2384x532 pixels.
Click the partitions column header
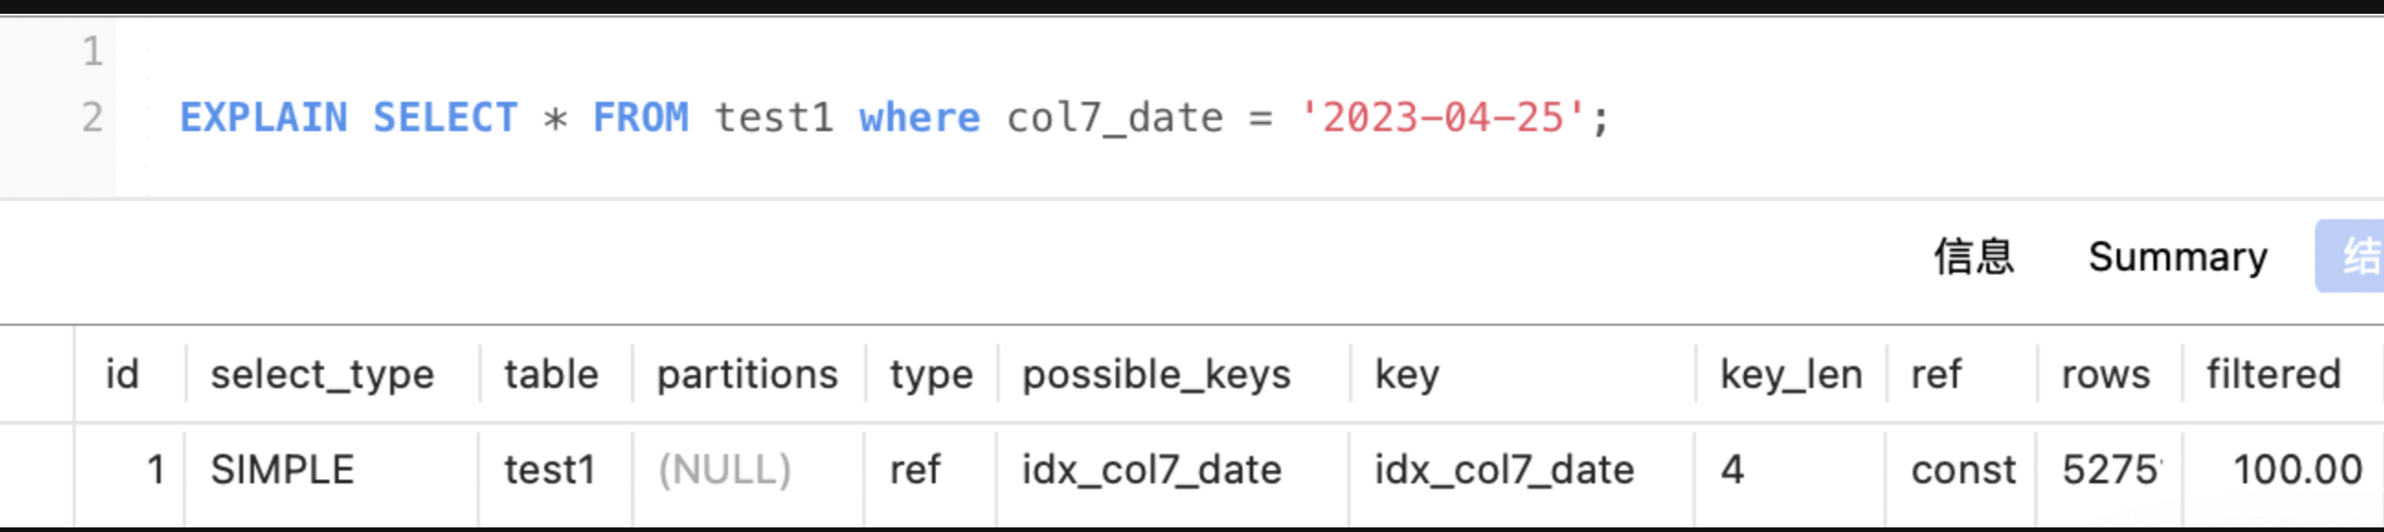747,375
